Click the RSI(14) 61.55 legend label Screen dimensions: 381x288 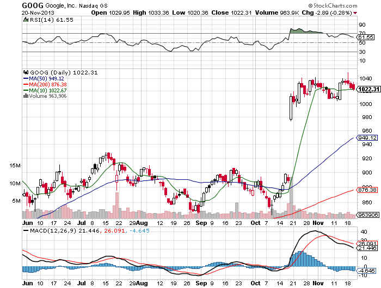(x=51, y=20)
